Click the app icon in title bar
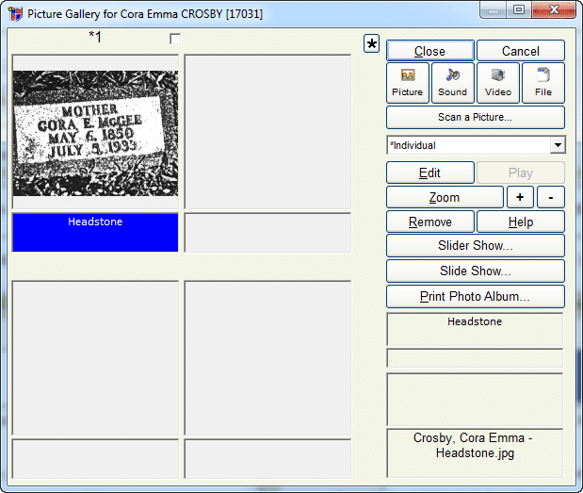583x493 pixels. coord(15,14)
